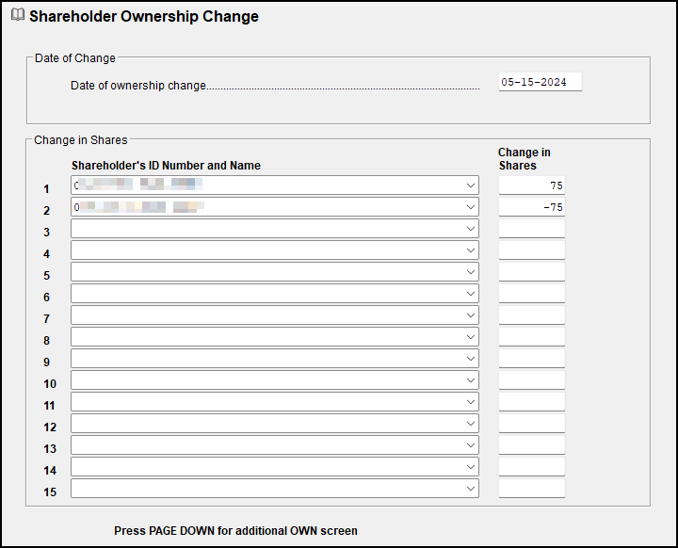
Task: Expand the row 12 shareholder dropdown arrow
Action: (x=471, y=424)
